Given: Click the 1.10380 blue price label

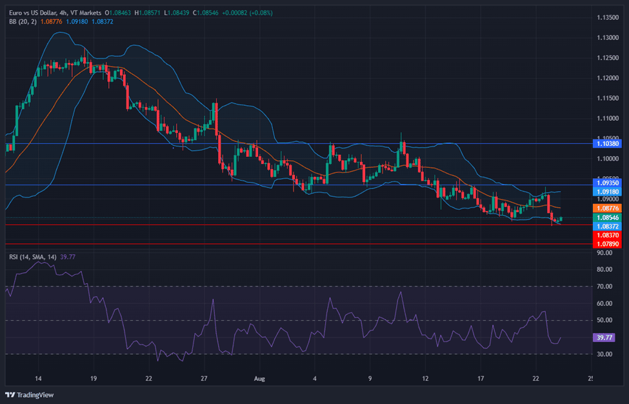Looking at the screenshot, I should pyautogui.click(x=606, y=143).
